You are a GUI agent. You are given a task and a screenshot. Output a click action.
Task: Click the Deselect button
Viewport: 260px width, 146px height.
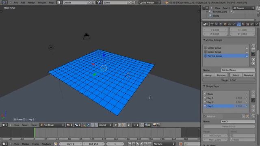pyautogui.click(x=249, y=75)
